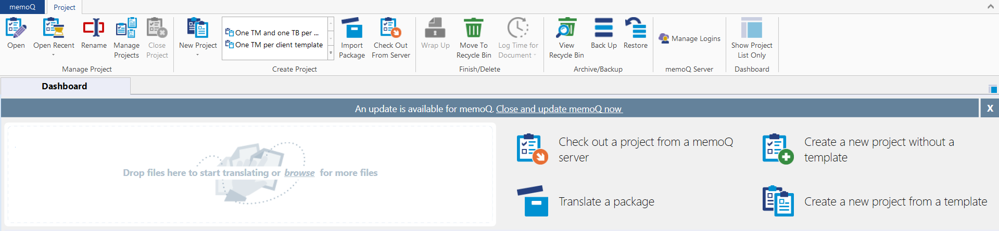Select One TM per client template

coord(274,45)
